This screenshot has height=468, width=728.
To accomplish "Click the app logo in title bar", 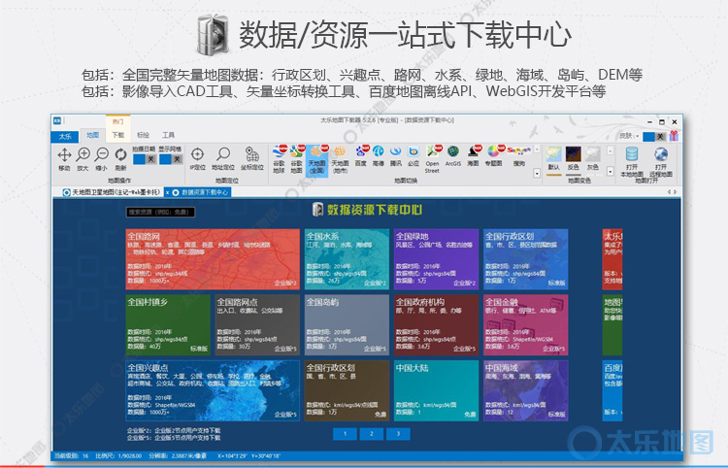I will tap(57, 120).
